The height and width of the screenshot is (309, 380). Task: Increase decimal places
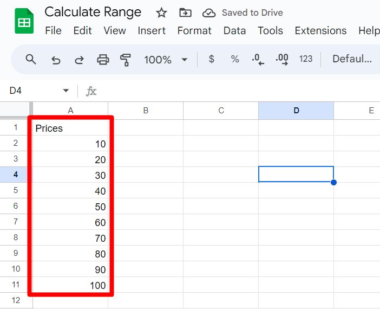tap(282, 60)
